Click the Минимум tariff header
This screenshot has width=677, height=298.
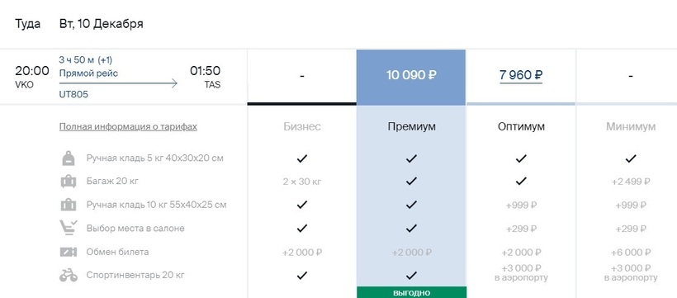pos(631,126)
